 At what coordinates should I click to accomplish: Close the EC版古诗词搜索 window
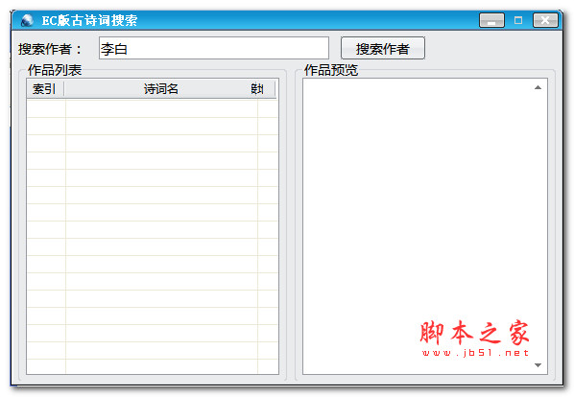[545, 20]
